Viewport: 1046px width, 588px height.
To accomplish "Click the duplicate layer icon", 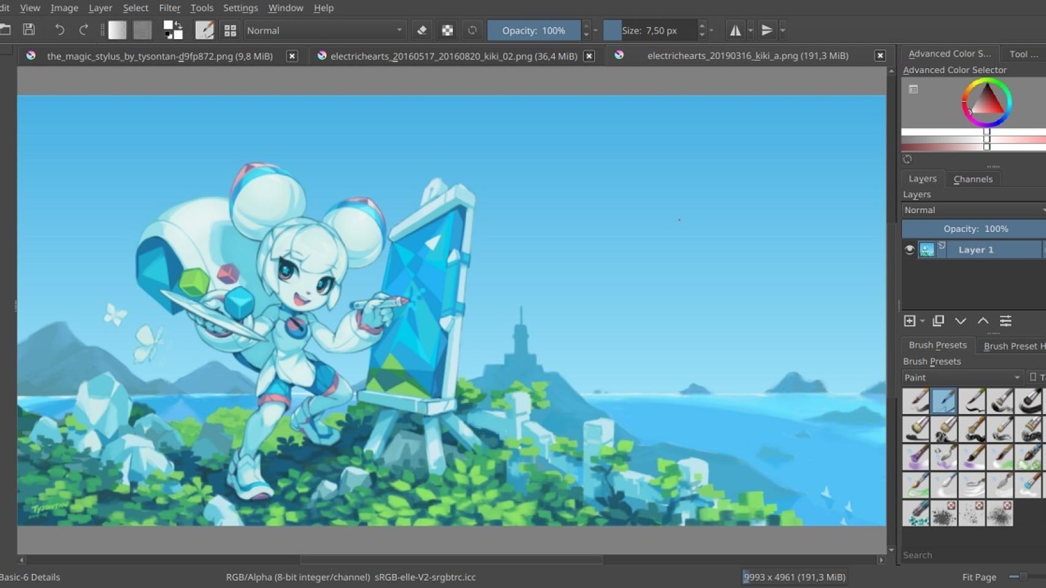I will coord(938,321).
